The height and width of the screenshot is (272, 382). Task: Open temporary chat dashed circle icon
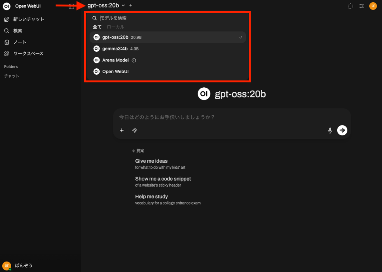point(350,6)
